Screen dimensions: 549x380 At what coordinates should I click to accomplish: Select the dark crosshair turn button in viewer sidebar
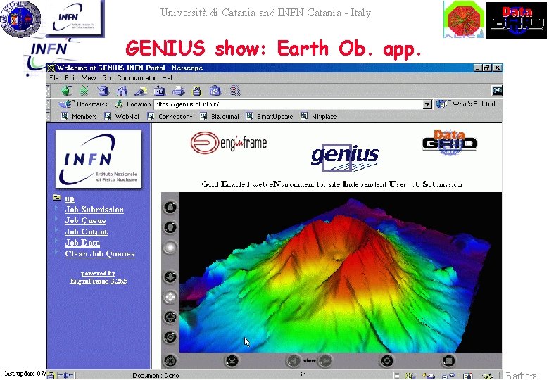(x=170, y=317)
